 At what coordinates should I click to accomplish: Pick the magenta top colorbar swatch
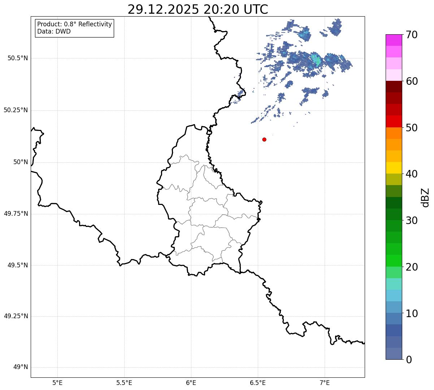pos(394,40)
